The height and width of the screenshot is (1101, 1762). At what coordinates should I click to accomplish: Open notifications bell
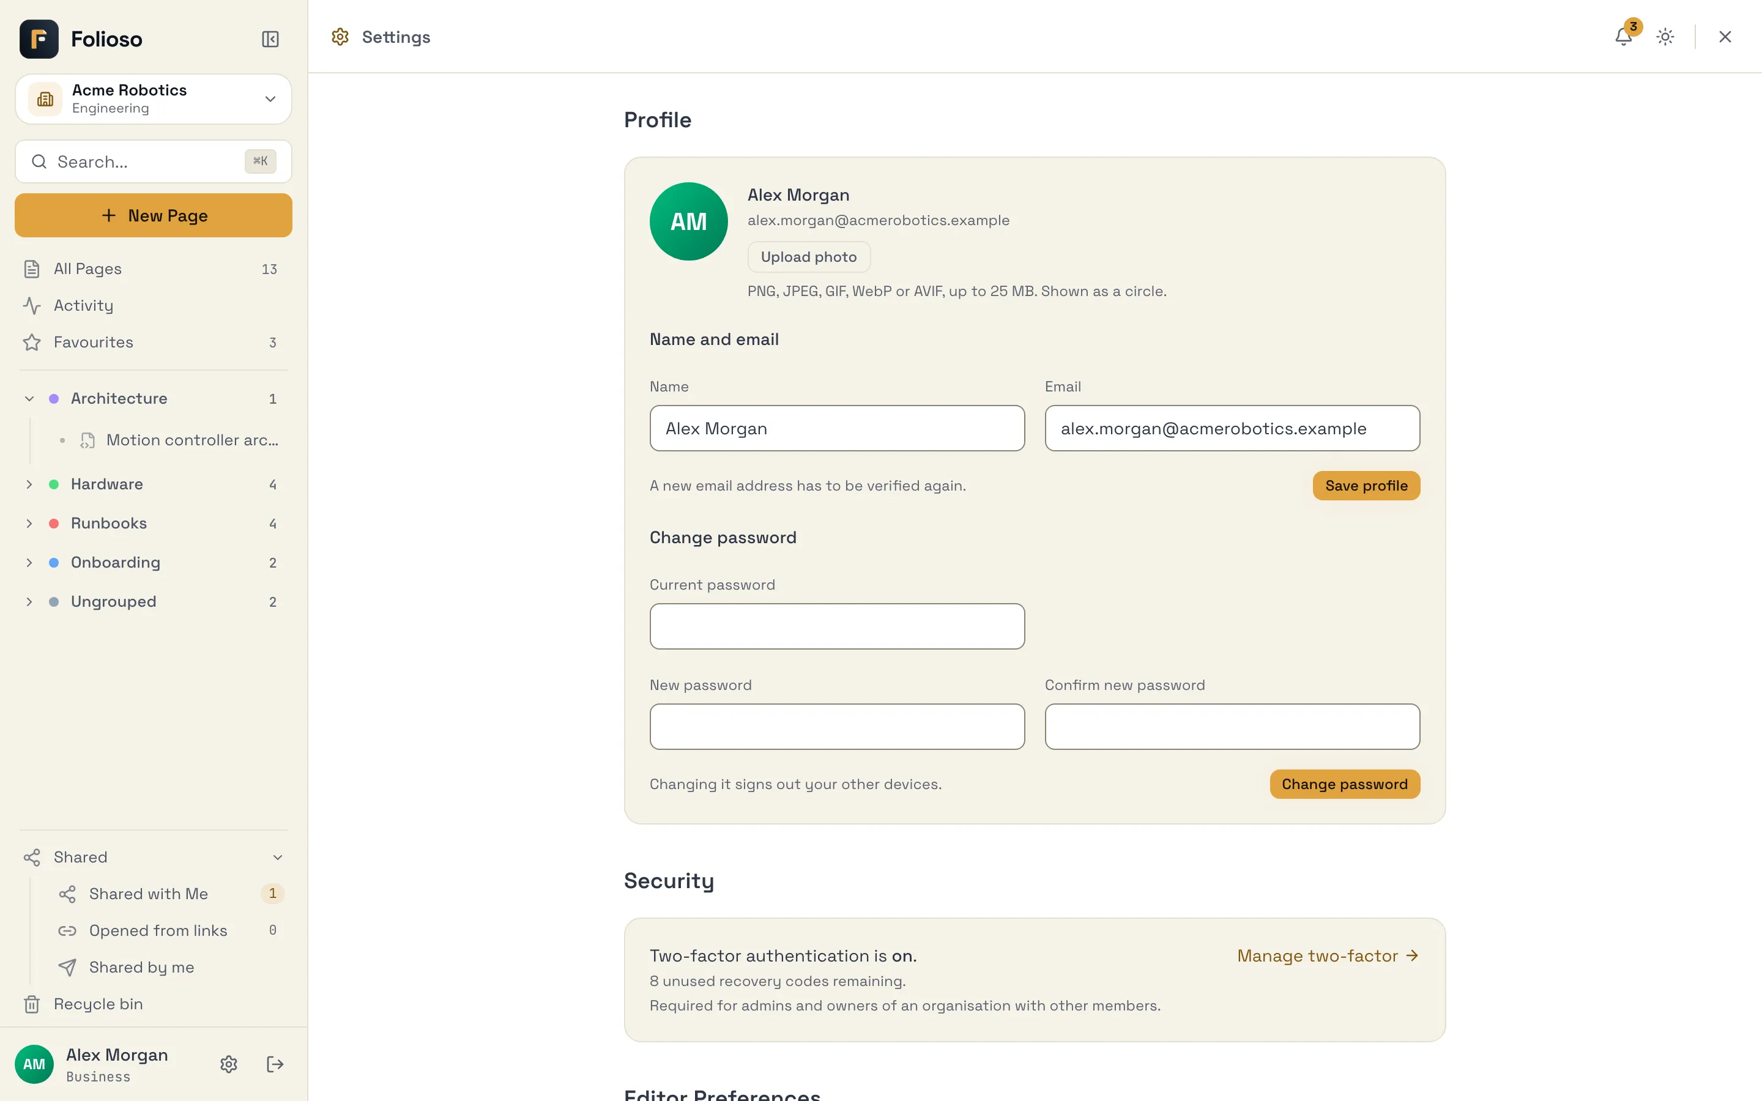1623,37
